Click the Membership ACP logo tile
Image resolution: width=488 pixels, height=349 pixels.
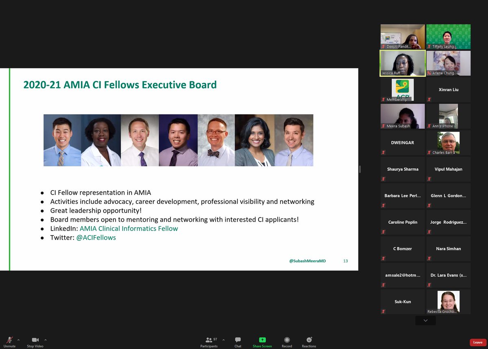tap(403, 89)
